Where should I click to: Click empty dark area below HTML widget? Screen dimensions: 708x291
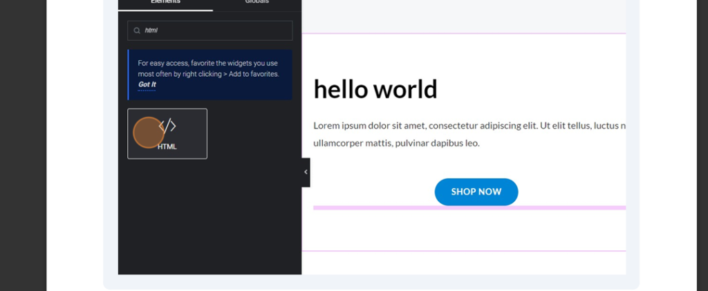tap(207, 221)
